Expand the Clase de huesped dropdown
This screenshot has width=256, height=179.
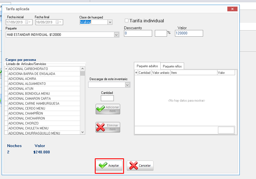(x=110, y=22)
